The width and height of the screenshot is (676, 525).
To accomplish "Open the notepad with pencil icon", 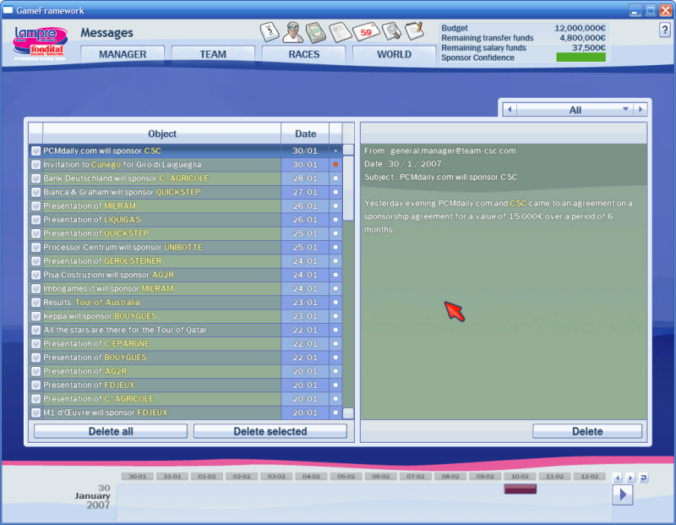I will [x=414, y=31].
